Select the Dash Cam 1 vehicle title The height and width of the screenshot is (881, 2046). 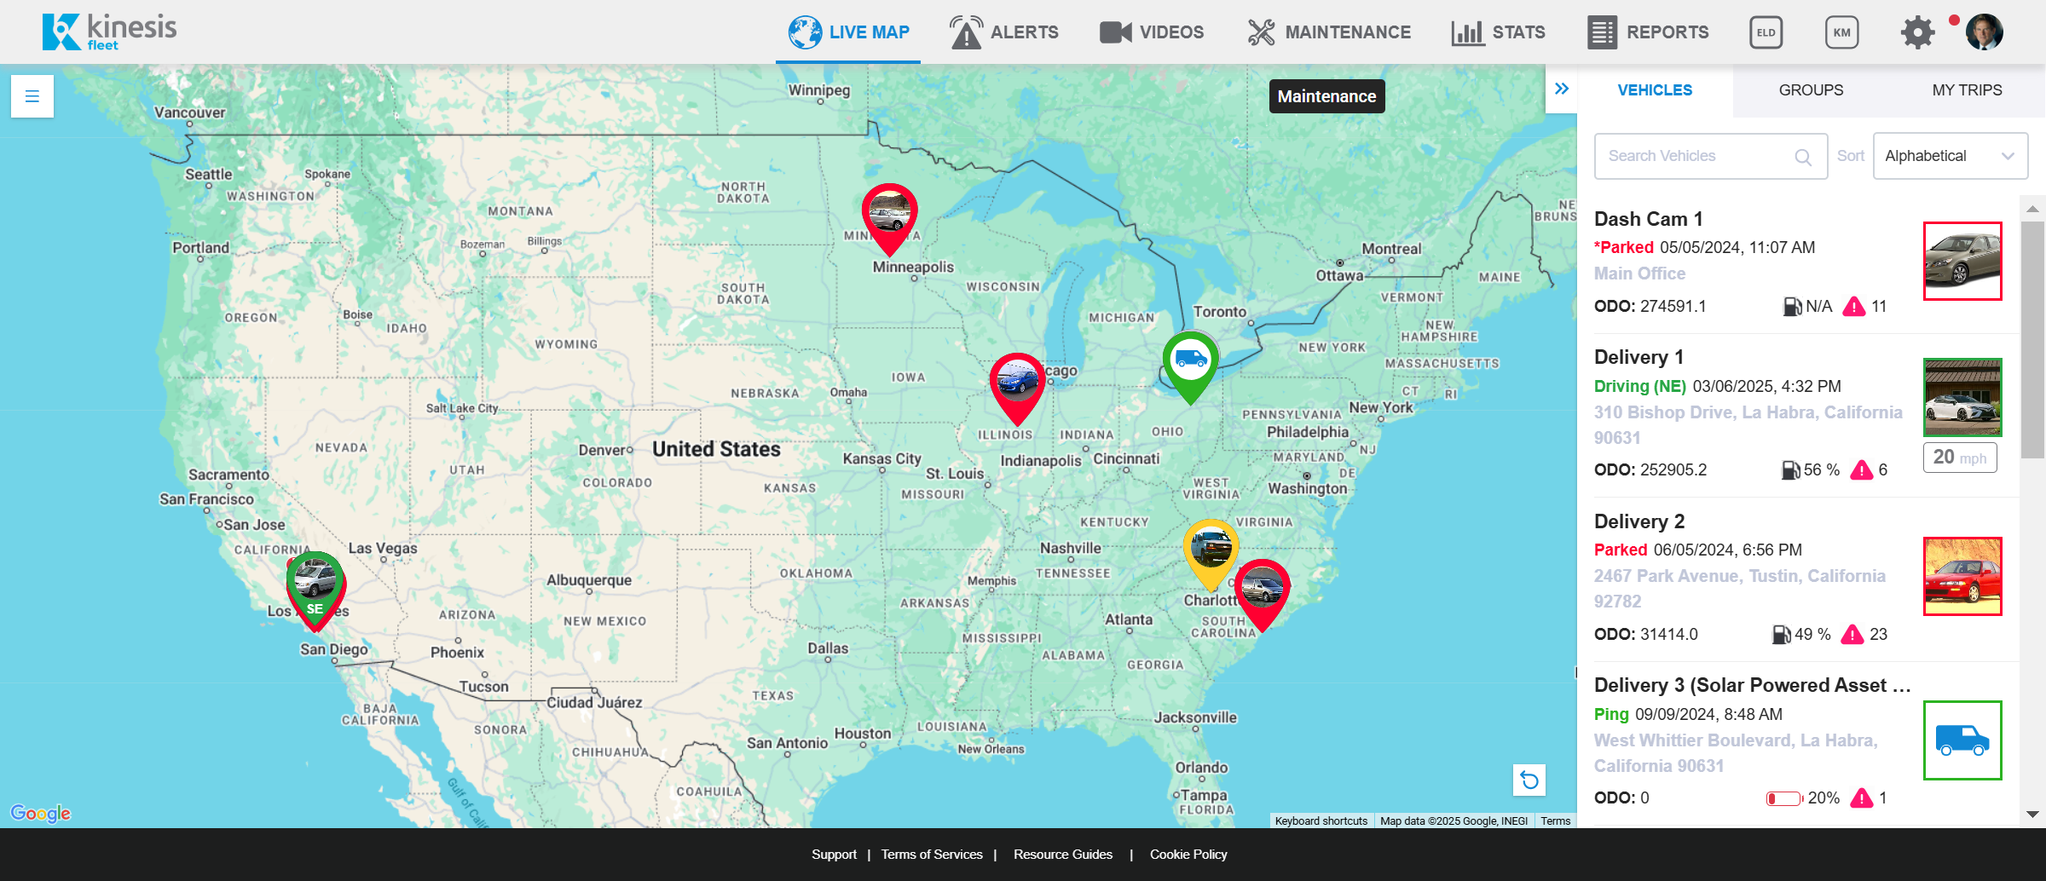point(1648,219)
